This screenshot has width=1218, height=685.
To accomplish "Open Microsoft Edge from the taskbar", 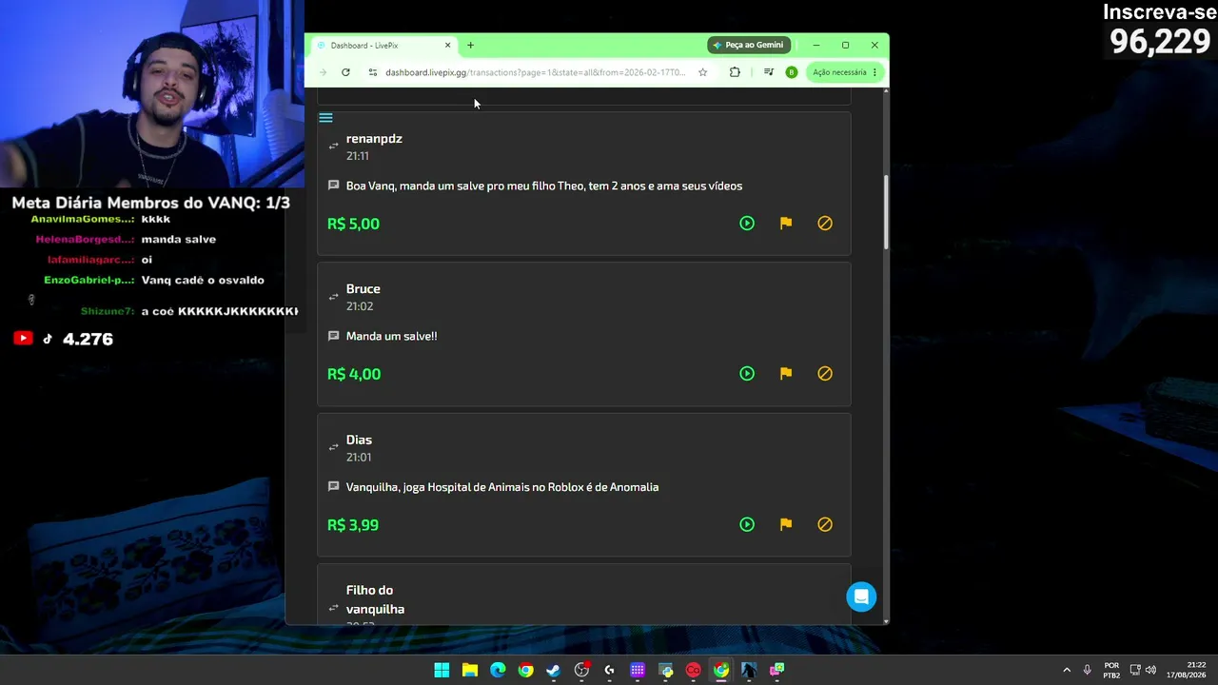I will click(498, 670).
